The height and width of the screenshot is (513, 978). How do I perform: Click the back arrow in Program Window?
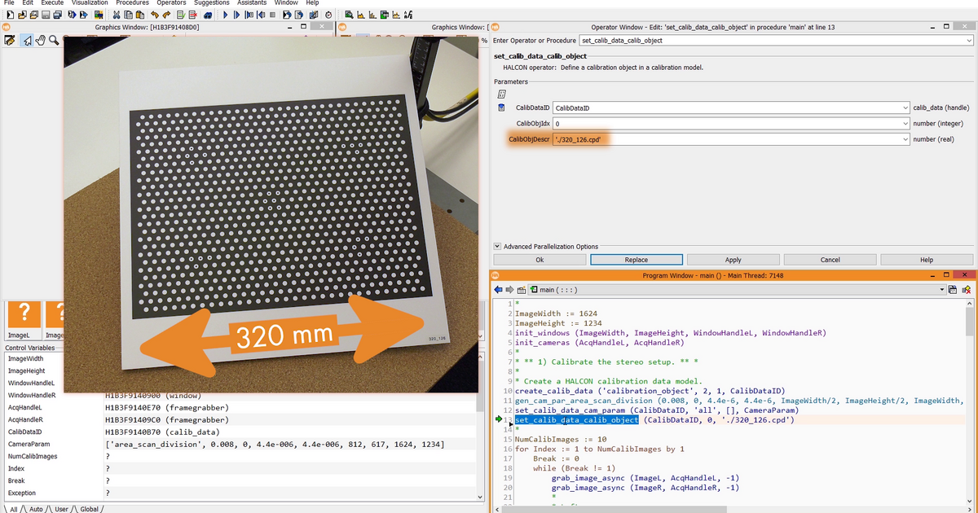[498, 289]
